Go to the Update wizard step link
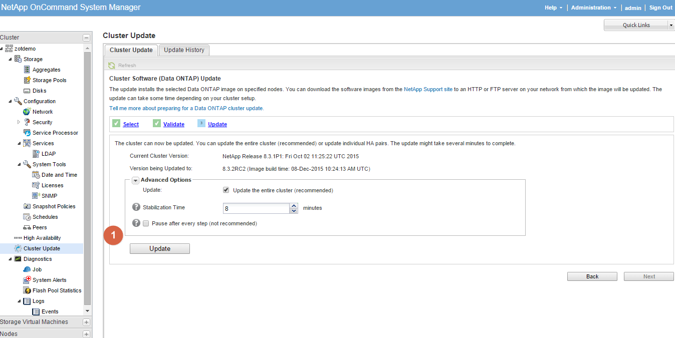675x338 pixels. [x=217, y=124]
